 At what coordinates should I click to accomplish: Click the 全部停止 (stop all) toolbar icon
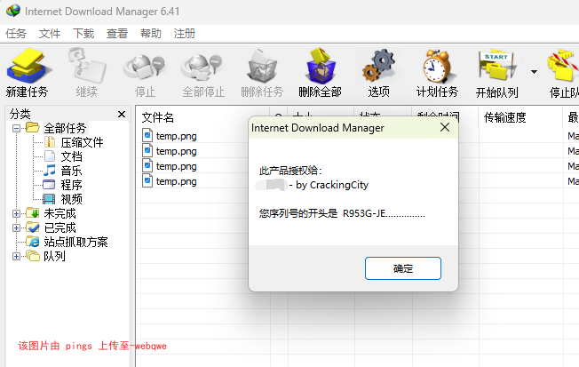[x=203, y=66]
